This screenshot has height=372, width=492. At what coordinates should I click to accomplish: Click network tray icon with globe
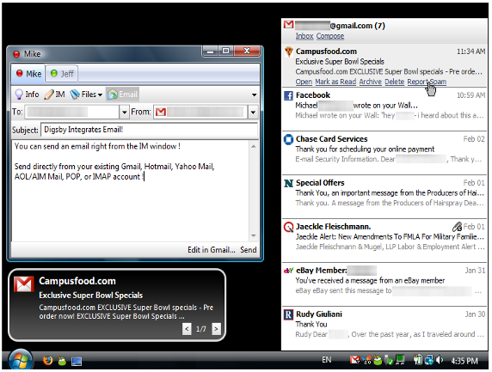[x=429, y=360]
